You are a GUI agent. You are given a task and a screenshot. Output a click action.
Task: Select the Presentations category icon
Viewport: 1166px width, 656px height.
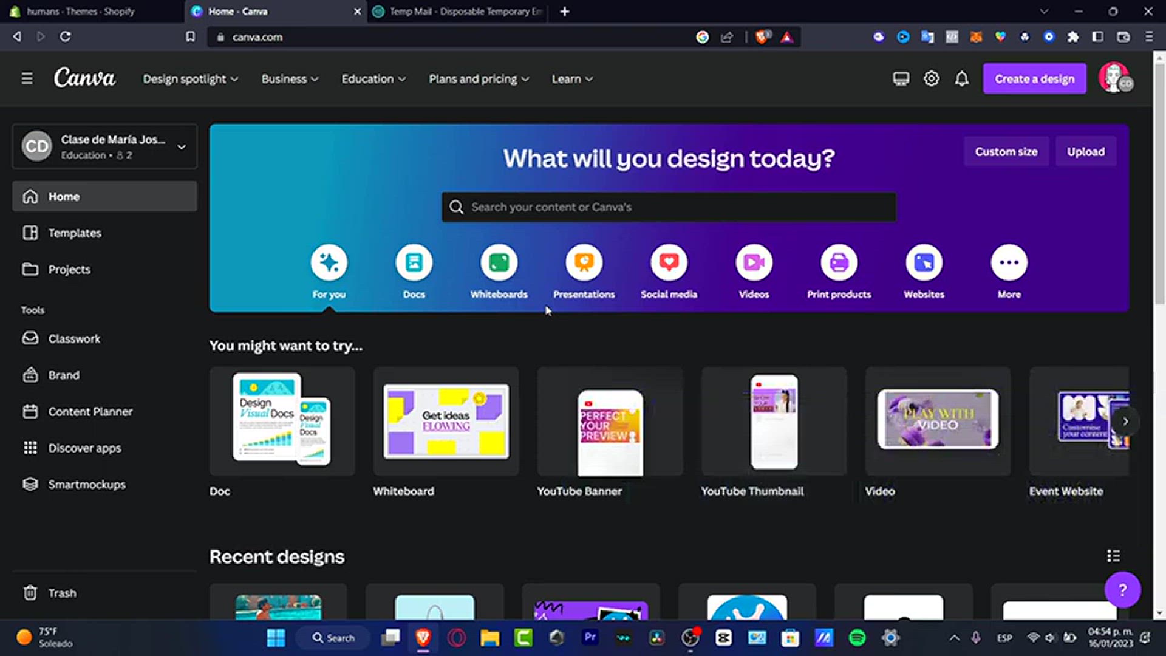point(584,262)
